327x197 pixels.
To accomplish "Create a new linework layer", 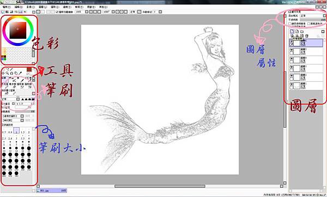I will coord(297,31).
